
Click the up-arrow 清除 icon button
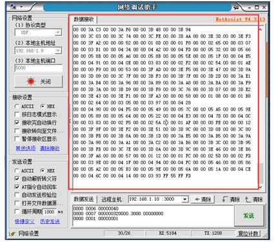point(254,200)
